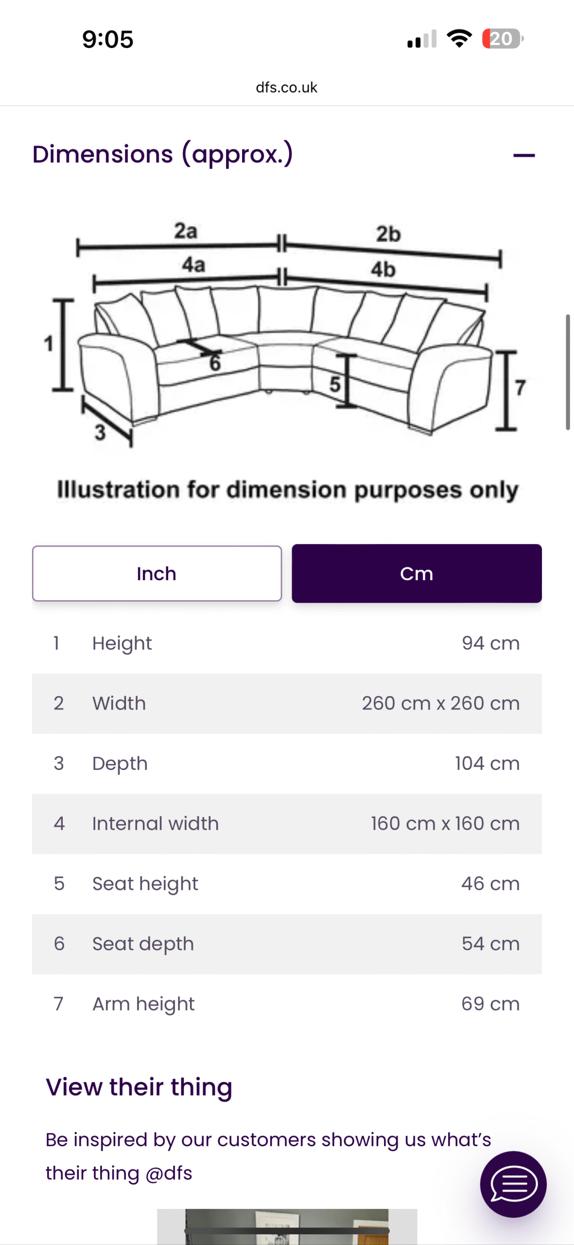Tap the Seat depth row
Image resolution: width=574 pixels, height=1245 pixels.
[x=287, y=943]
